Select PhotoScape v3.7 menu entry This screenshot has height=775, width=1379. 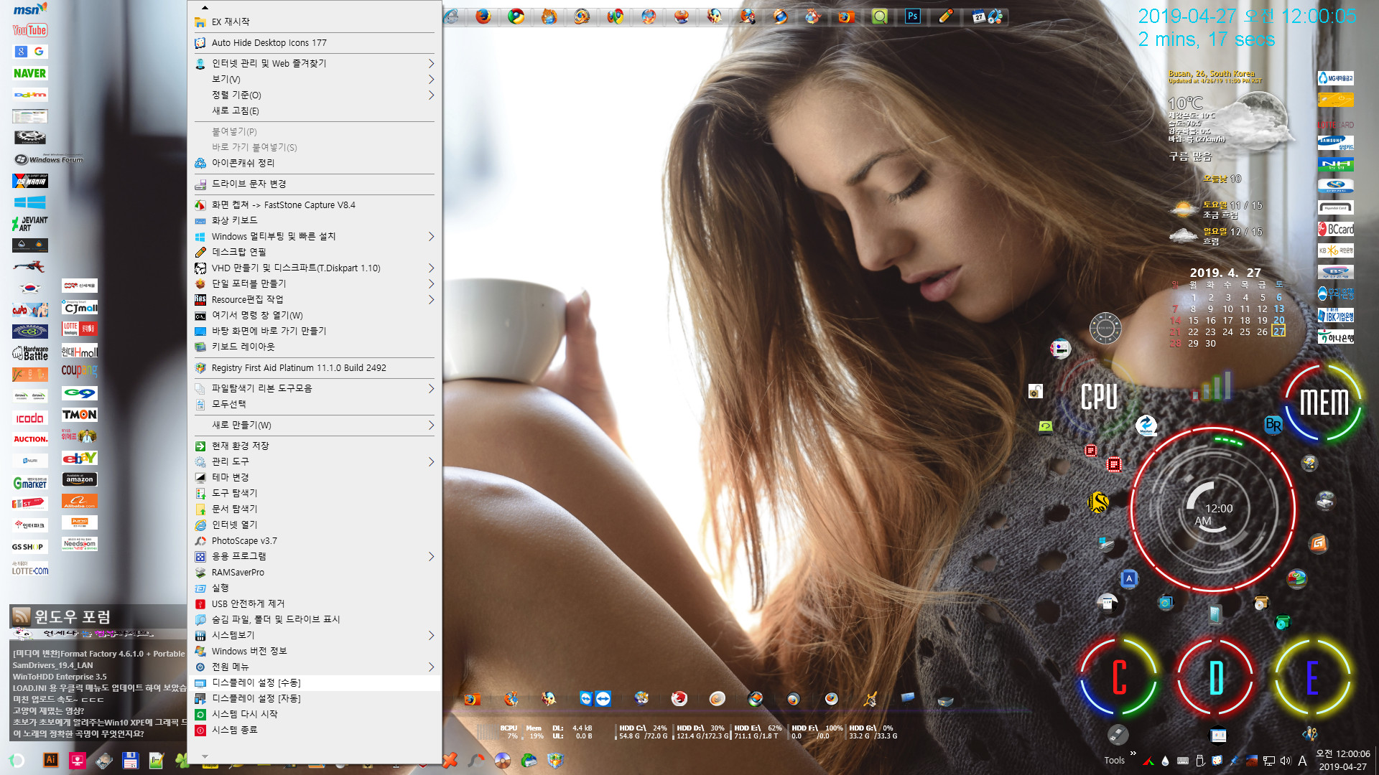pos(315,540)
